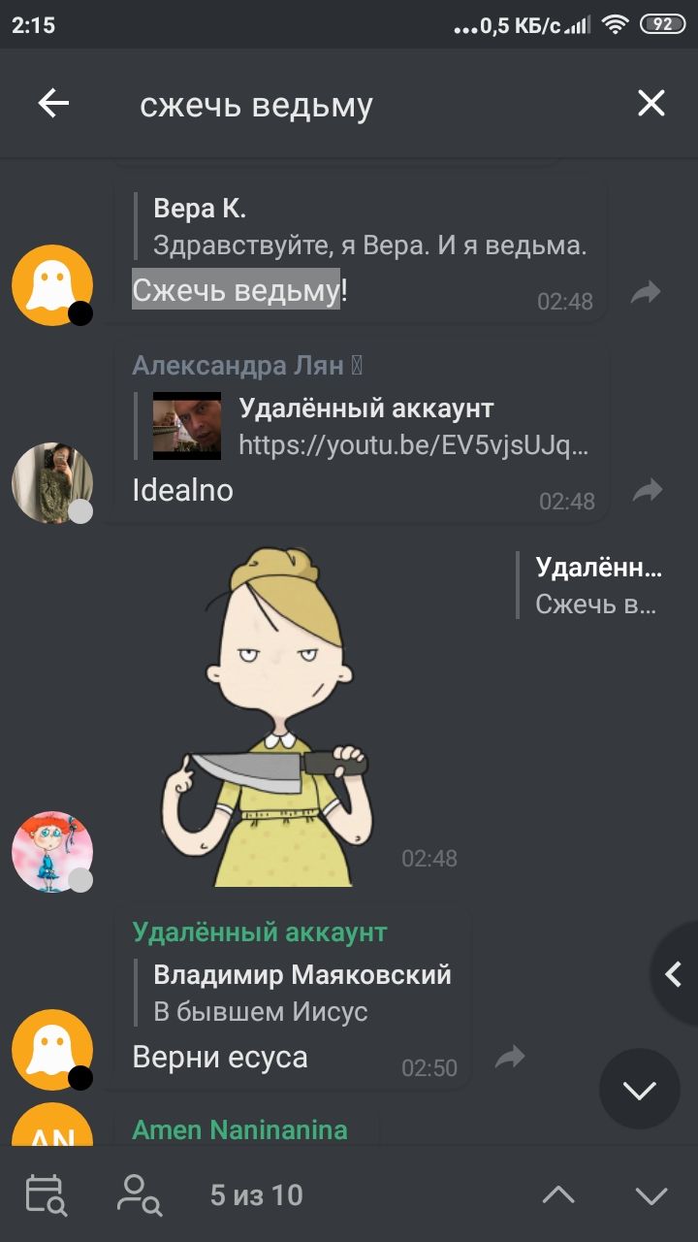
Task: Expand the side panel left chevron tab
Action: tap(674, 974)
